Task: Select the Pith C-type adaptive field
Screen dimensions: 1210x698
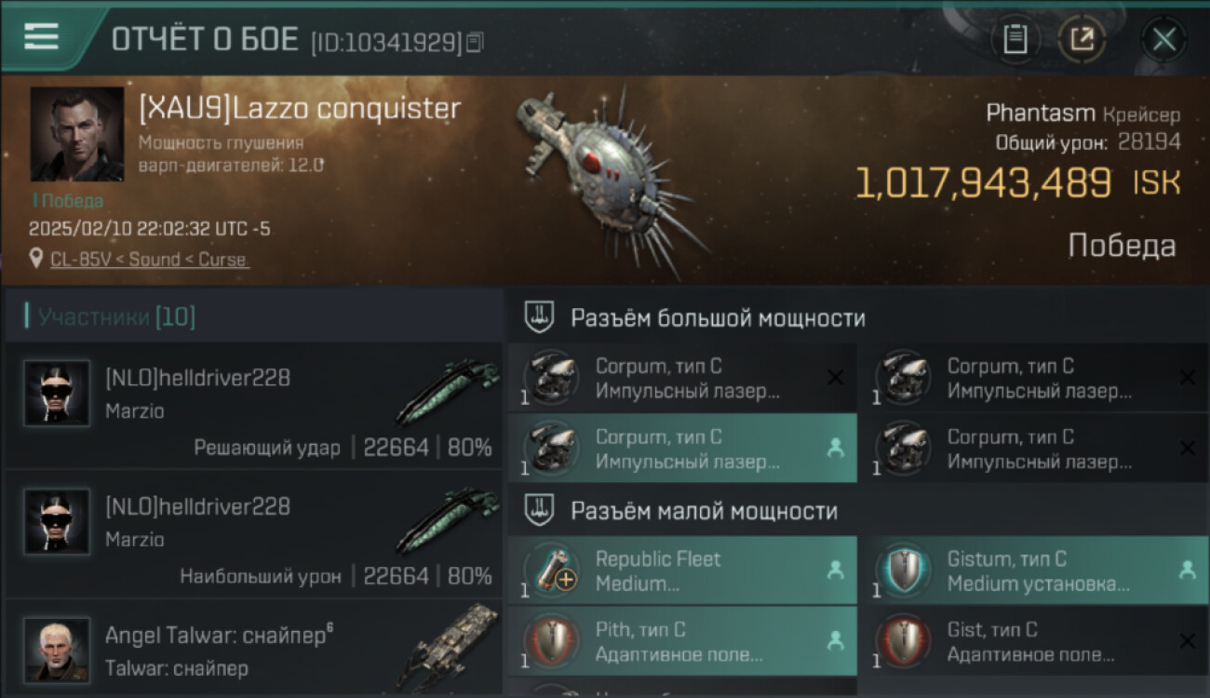Action: [x=682, y=641]
